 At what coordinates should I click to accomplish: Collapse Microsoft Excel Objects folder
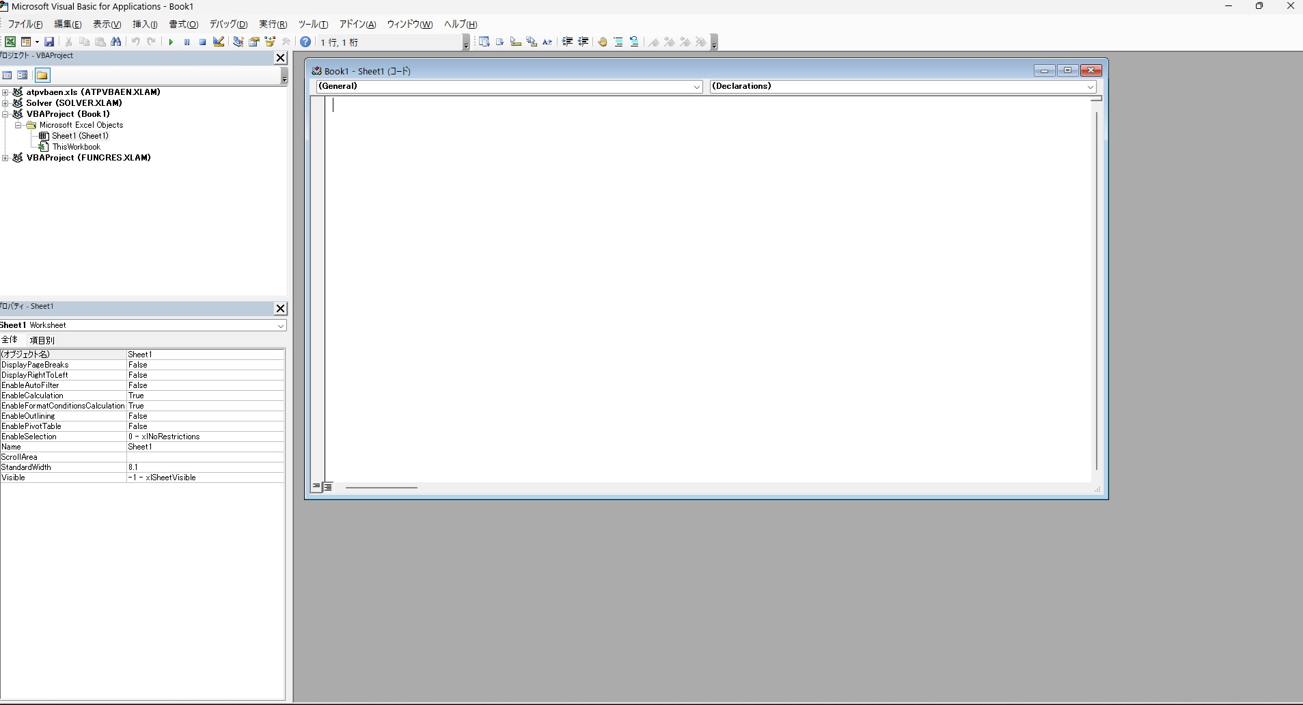(18, 125)
